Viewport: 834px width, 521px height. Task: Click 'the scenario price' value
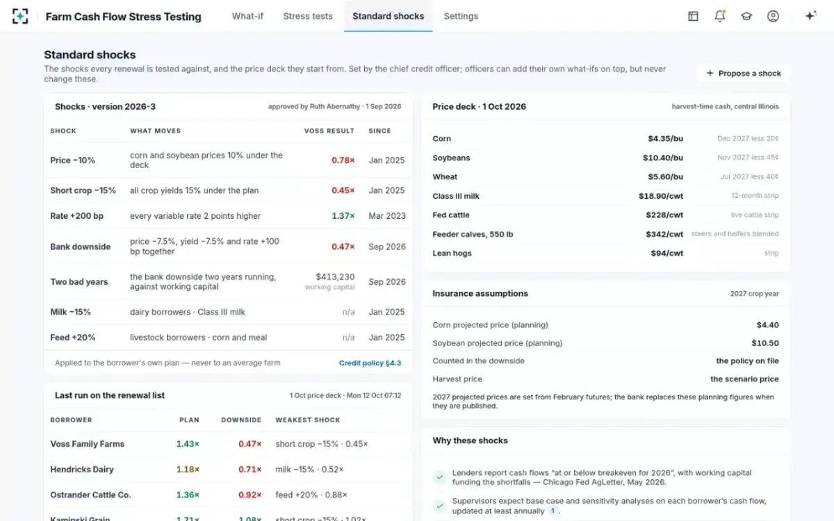(x=744, y=379)
